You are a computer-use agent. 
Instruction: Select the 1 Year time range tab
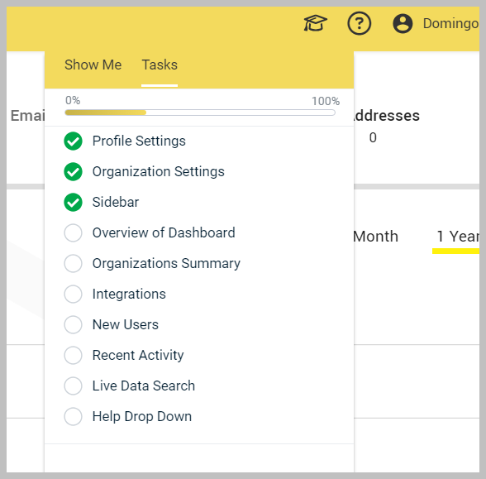[458, 237]
